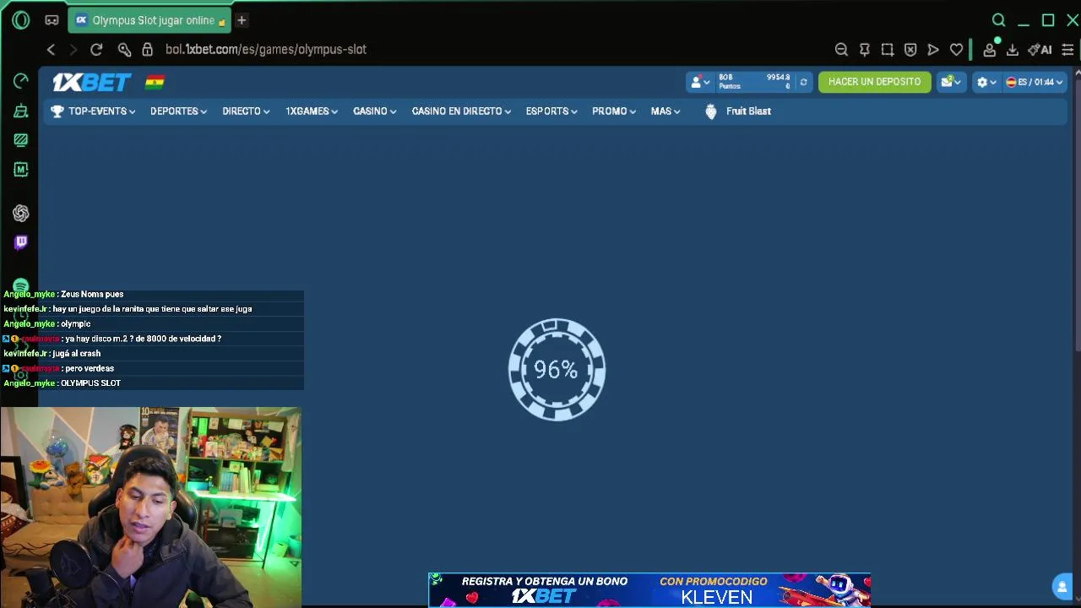Open Twitch from the sidebar
The width and height of the screenshot is (1081, 608).
[x=21, y=242]
